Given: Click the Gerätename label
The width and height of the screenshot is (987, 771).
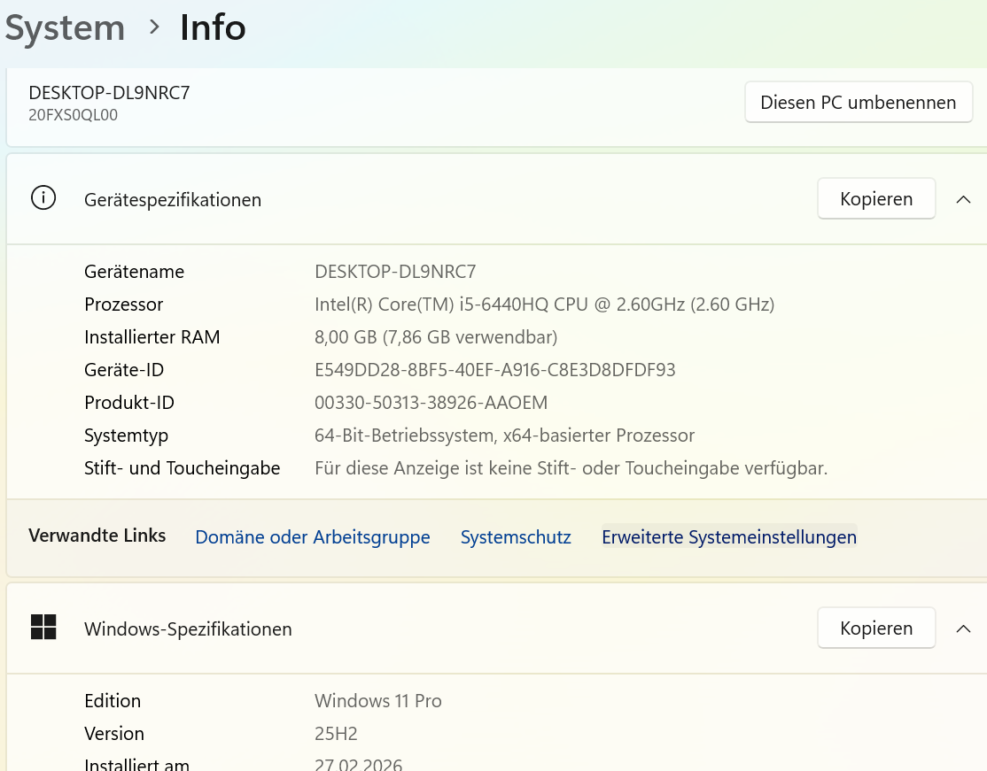Looking at the screenshot, I should [x=134, y=272].
